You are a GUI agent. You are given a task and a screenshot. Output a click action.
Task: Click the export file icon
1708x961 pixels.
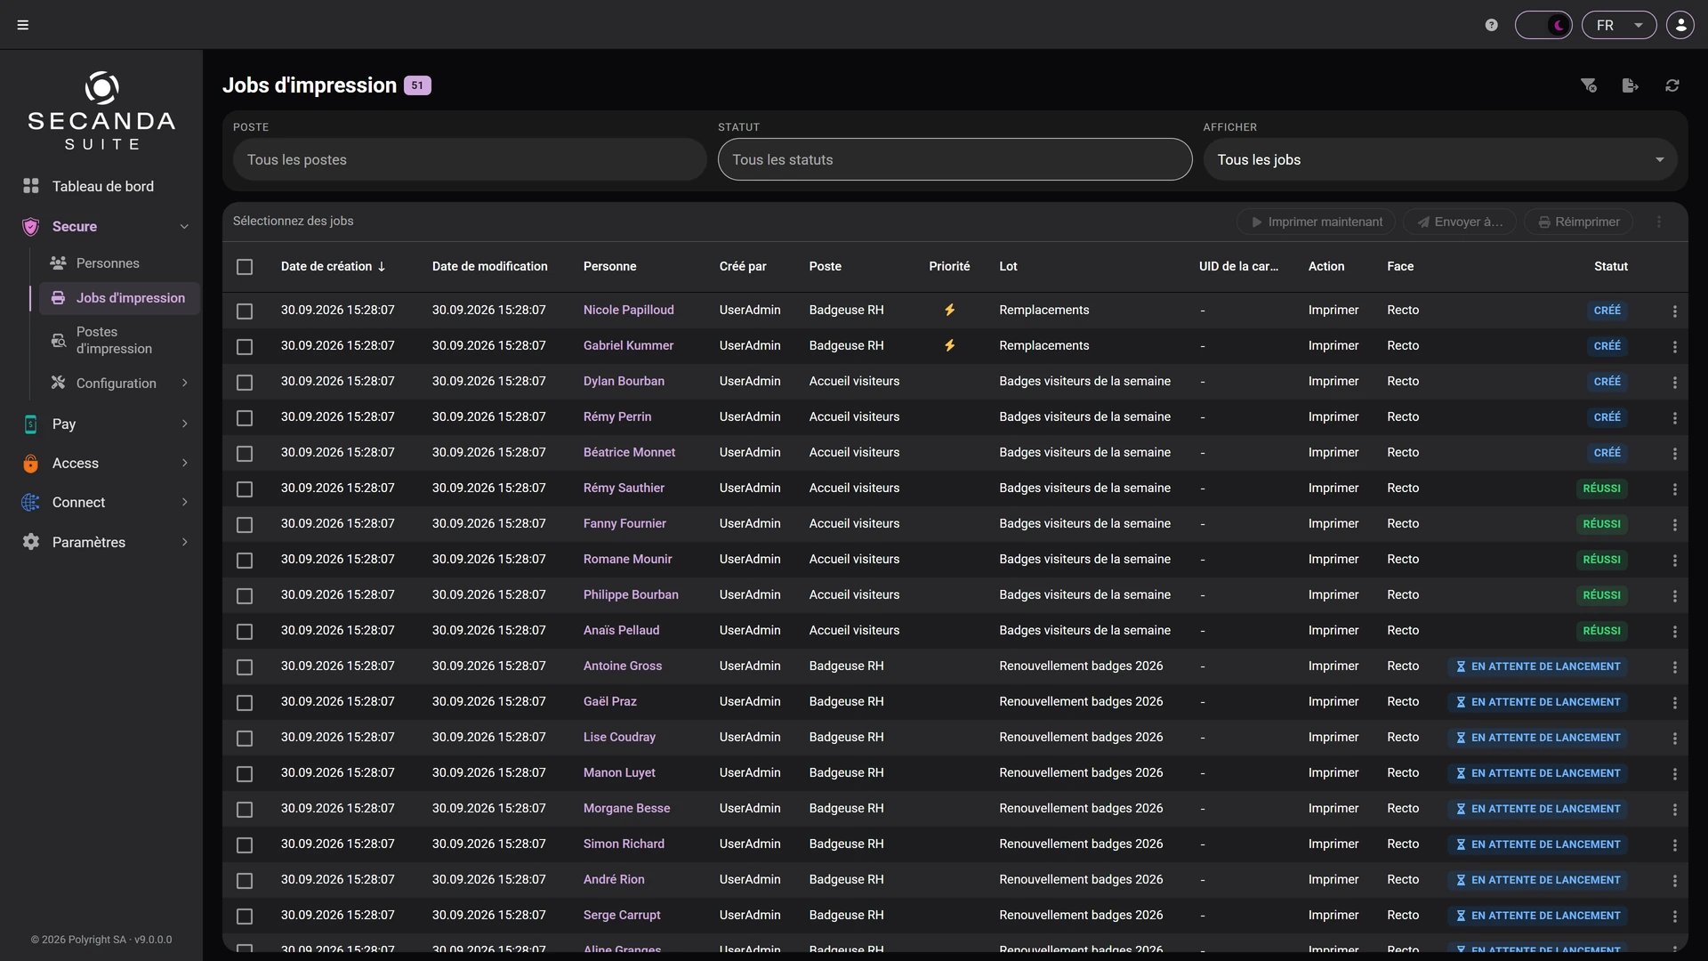point(1630,85)
